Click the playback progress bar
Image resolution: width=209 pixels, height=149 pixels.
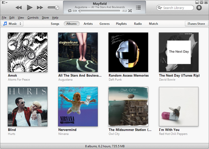coord(100,11)
